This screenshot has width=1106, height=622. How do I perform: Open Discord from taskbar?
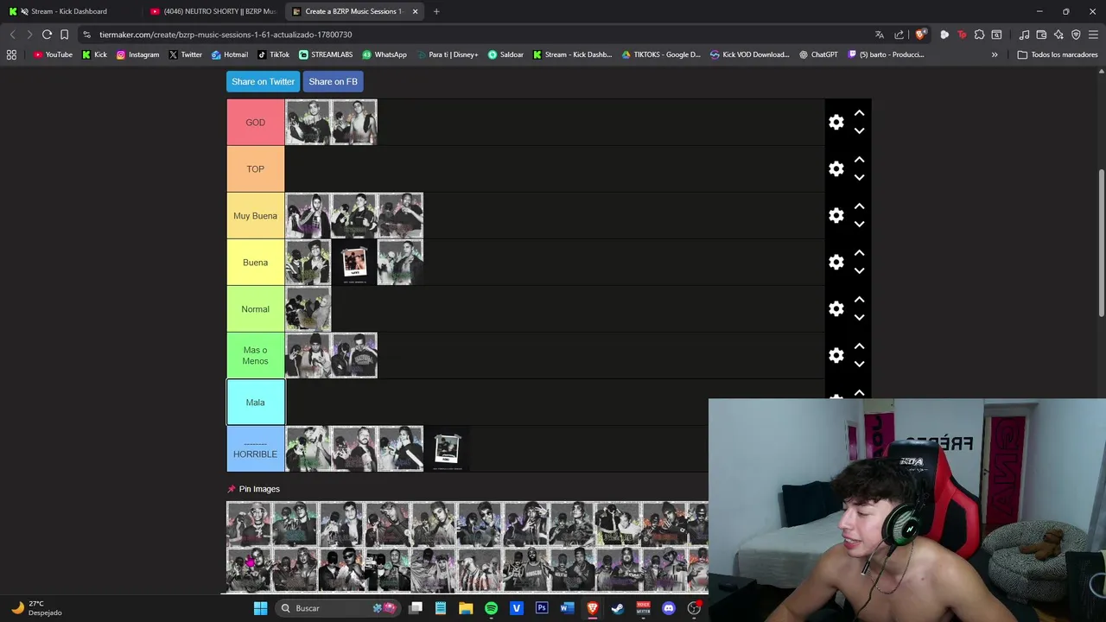[x=668, y=608]
